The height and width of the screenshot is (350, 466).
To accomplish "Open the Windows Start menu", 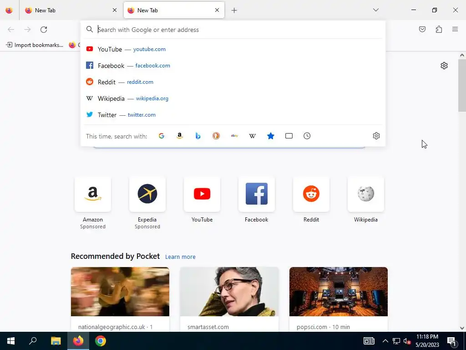I will tap(11, 341).
